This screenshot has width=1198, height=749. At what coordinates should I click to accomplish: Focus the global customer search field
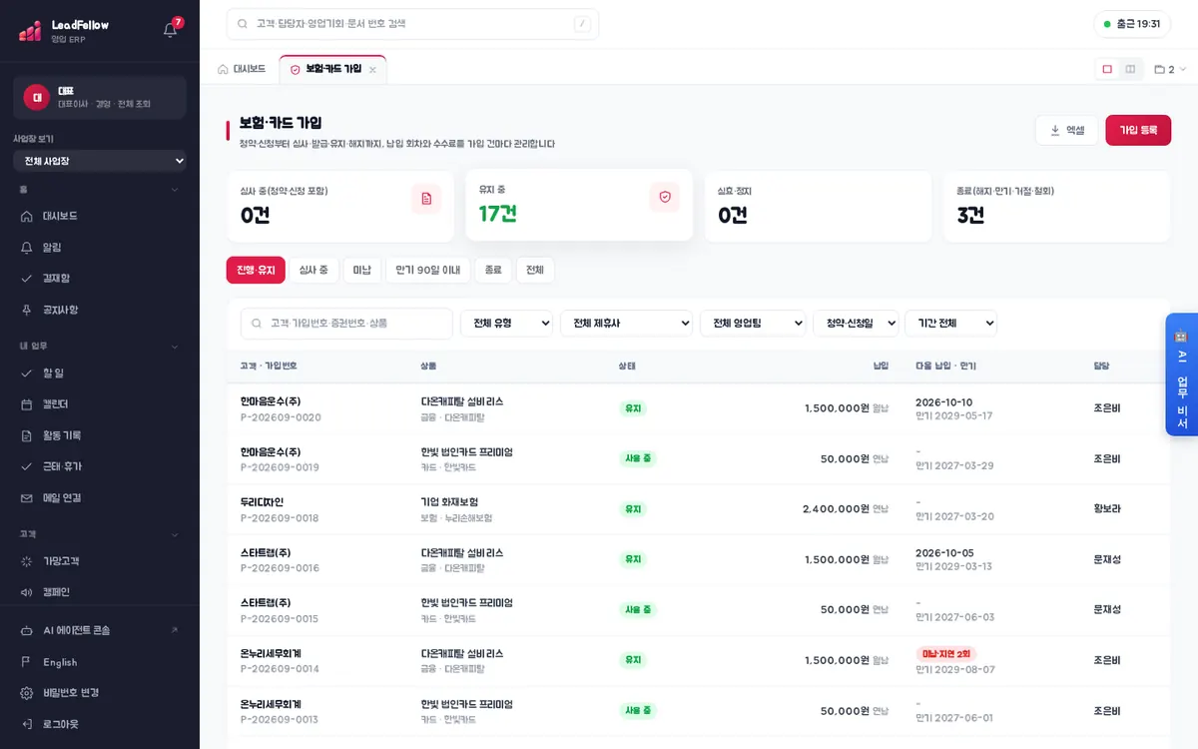click(x=412, y=24)
